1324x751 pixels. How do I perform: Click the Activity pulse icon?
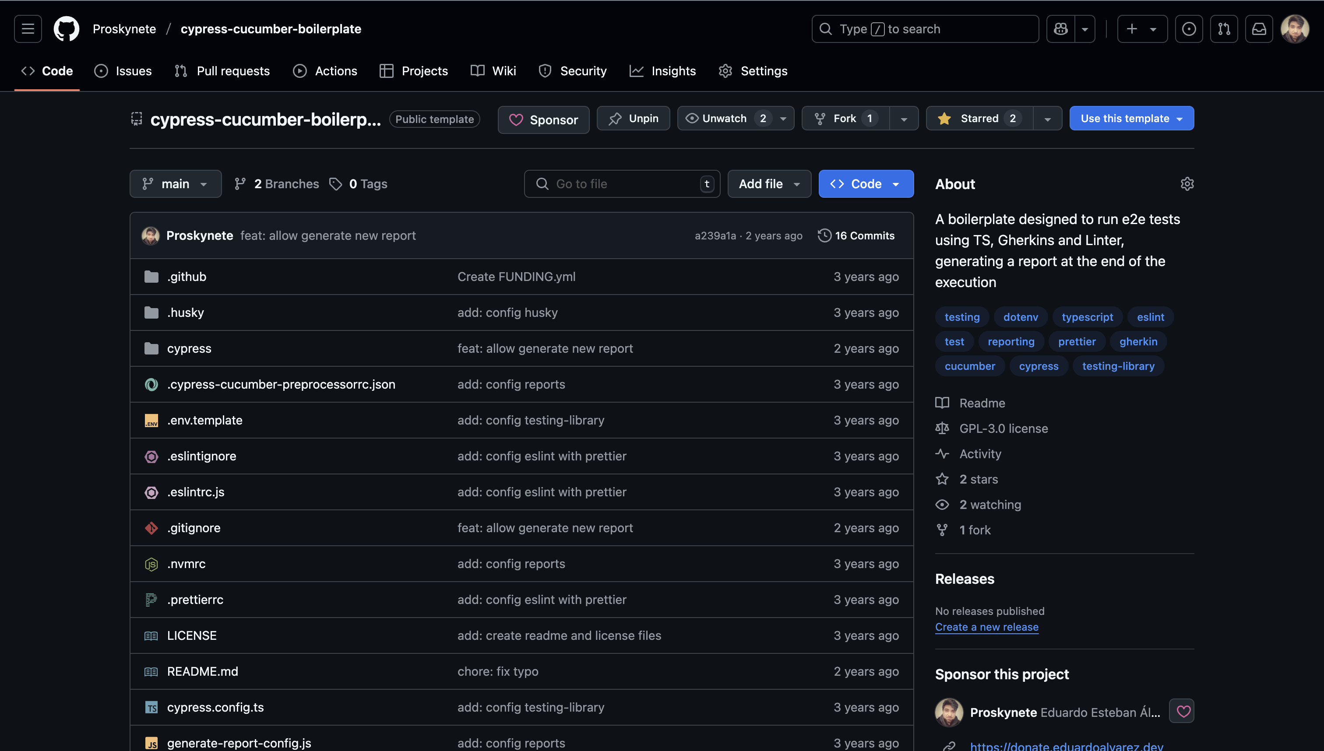click(942, 454)
